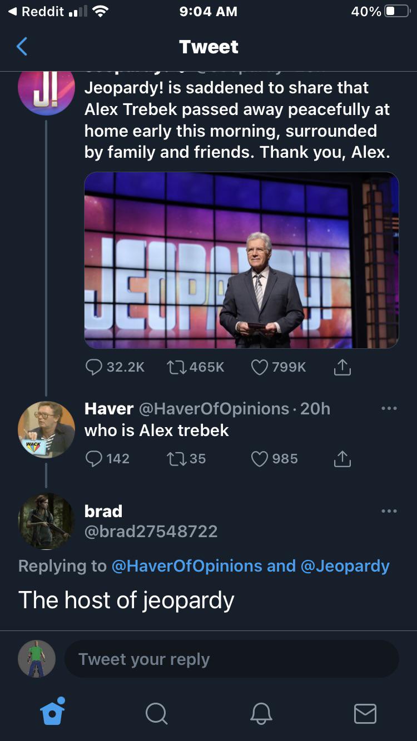Tap the back arrow in the header
Image resolution: width=417 pixels, height=741 pixels.
point(22,47)
